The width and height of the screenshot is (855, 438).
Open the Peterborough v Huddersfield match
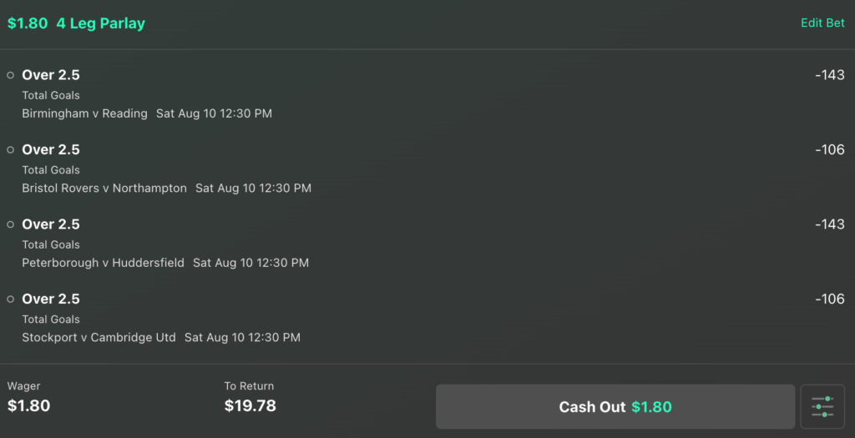103,263
